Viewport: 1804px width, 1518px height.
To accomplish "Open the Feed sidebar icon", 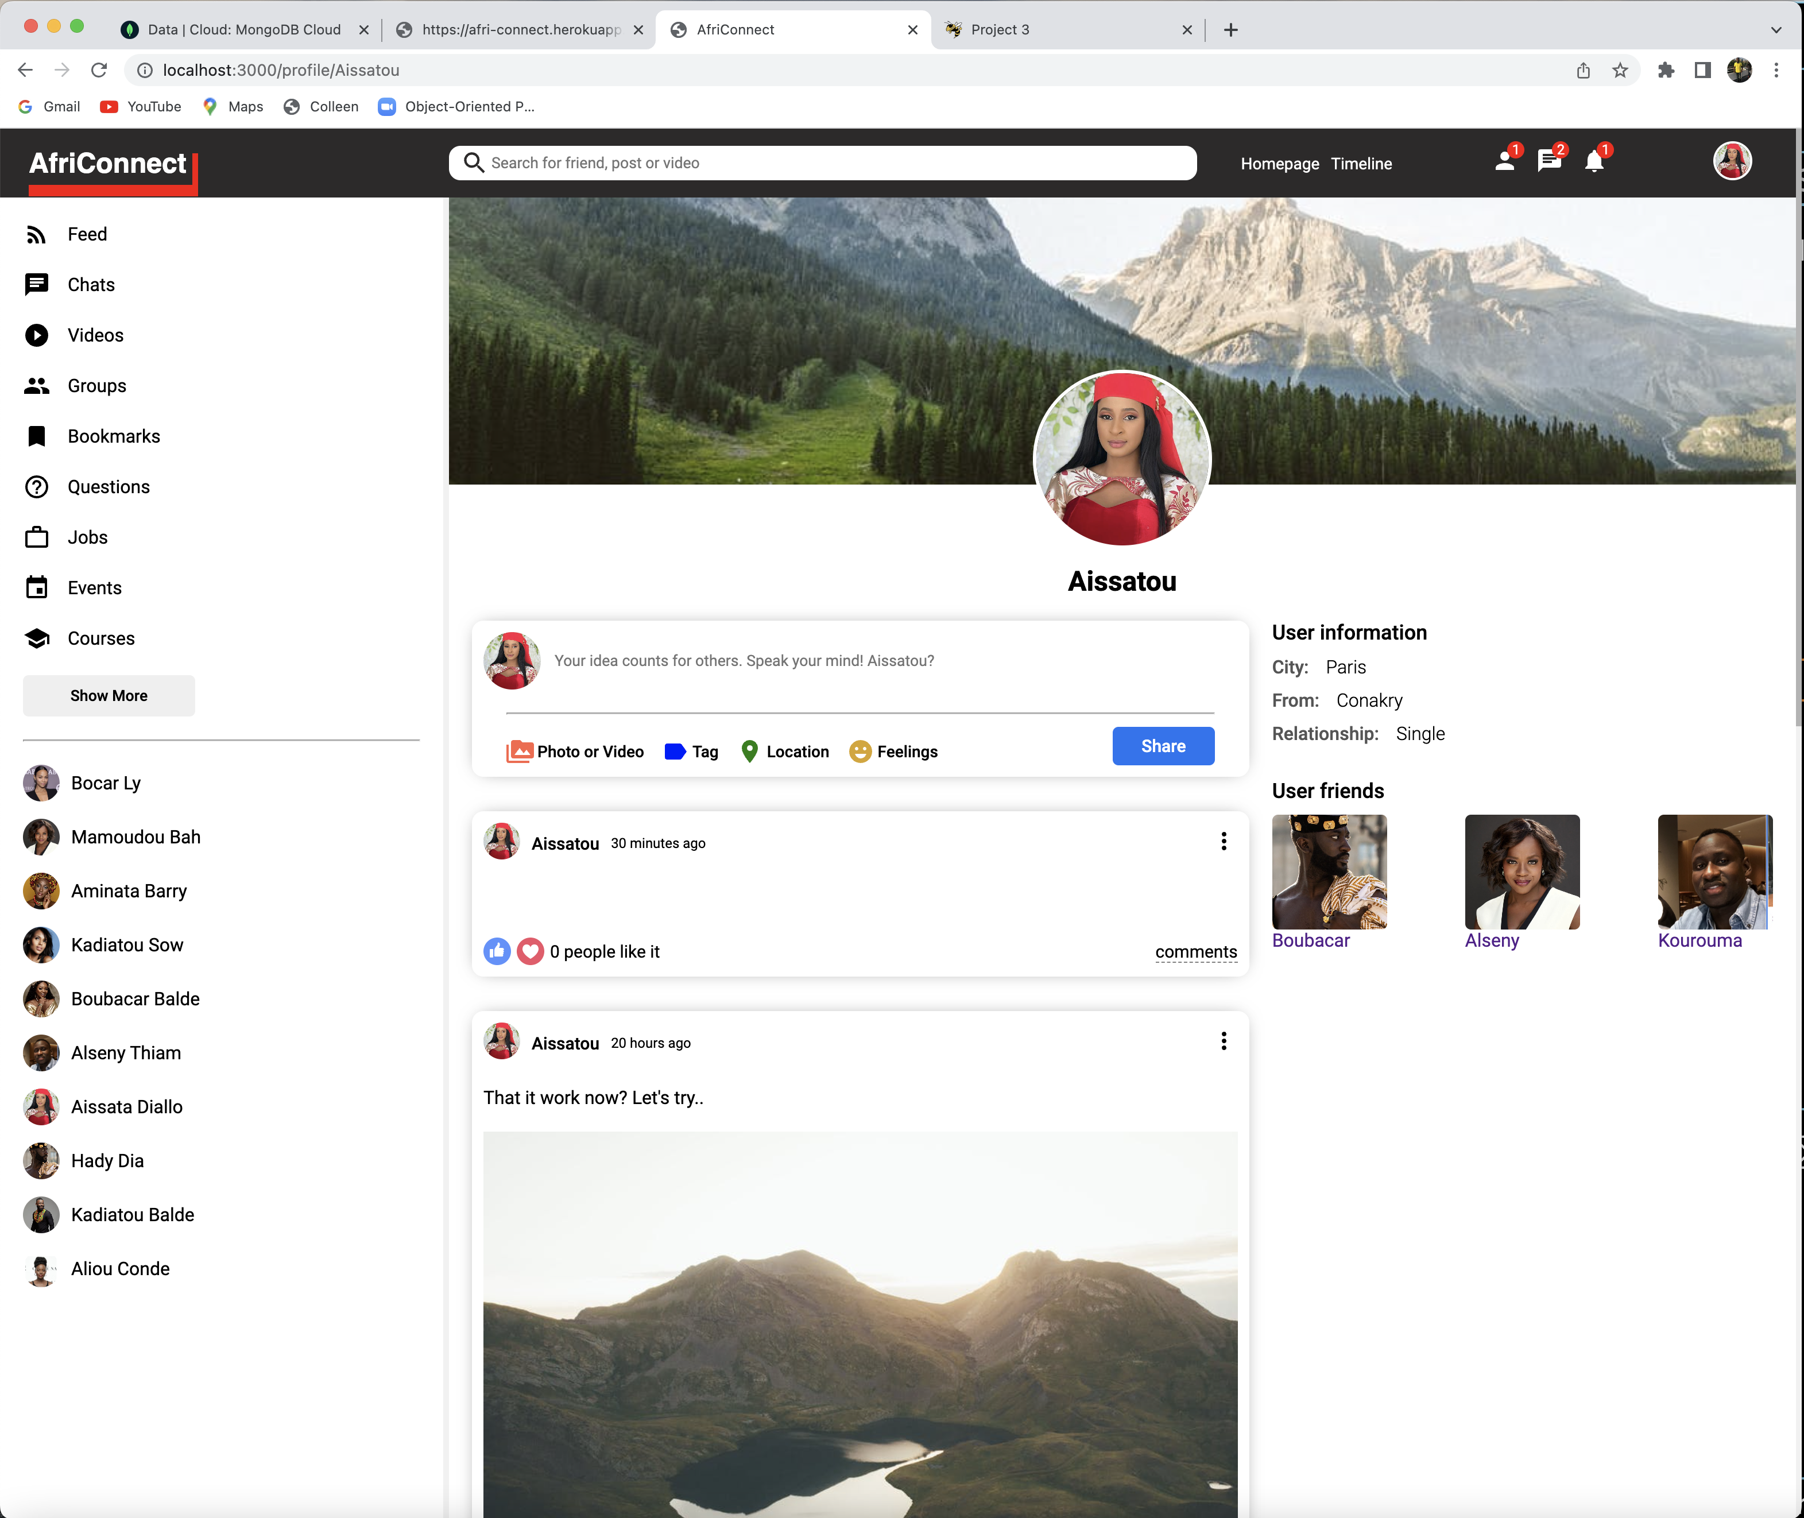I will 36,234.
